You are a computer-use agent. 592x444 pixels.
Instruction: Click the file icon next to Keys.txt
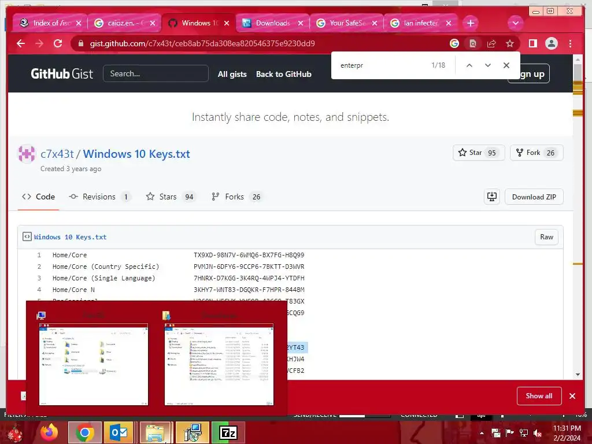tap(27, 236)
